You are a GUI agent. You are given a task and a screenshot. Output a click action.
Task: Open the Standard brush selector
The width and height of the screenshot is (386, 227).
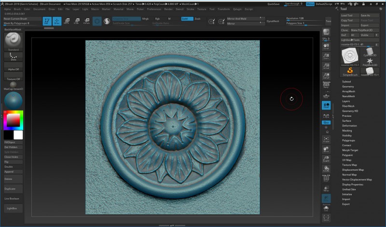coord(14,41)
